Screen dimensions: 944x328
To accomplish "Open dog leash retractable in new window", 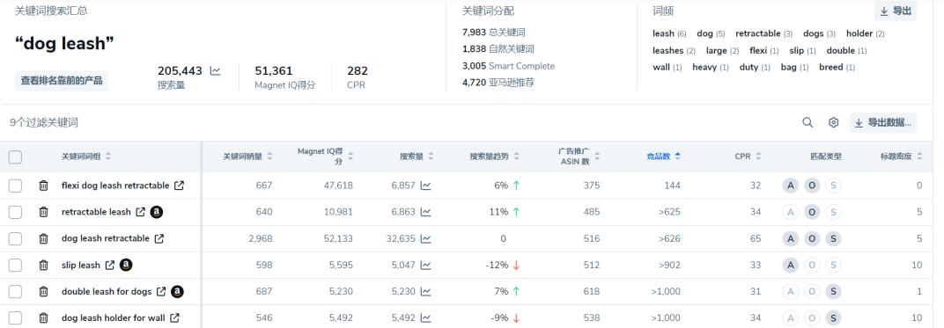I will click(x=159, y=238).
